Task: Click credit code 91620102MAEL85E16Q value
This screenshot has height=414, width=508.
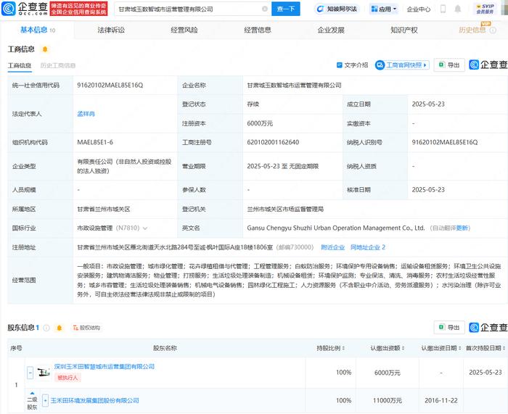Action: pos(110,86)
